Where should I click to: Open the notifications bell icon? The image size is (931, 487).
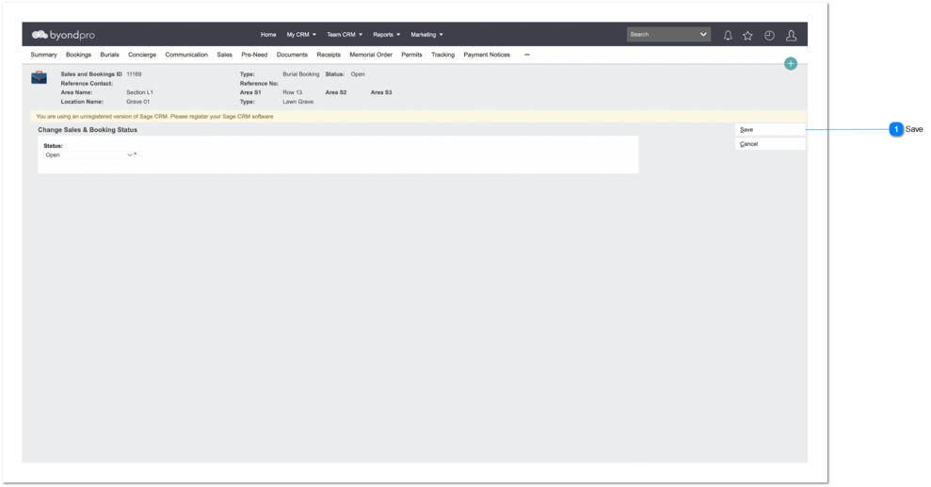pos(728,36)
